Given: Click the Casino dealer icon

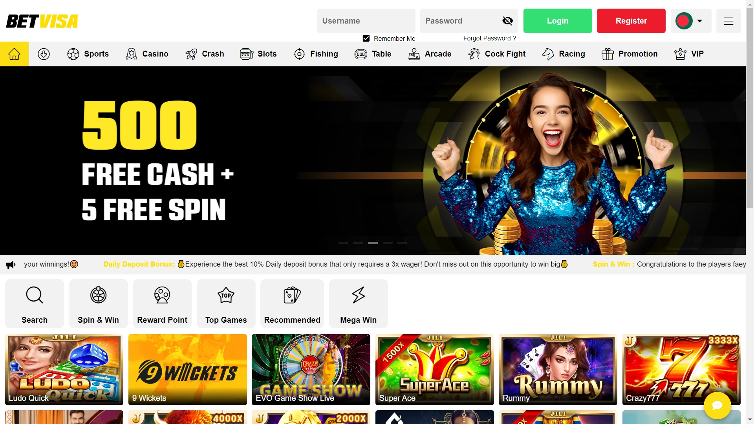Looking at the screenshot, I should click(132, 54).
